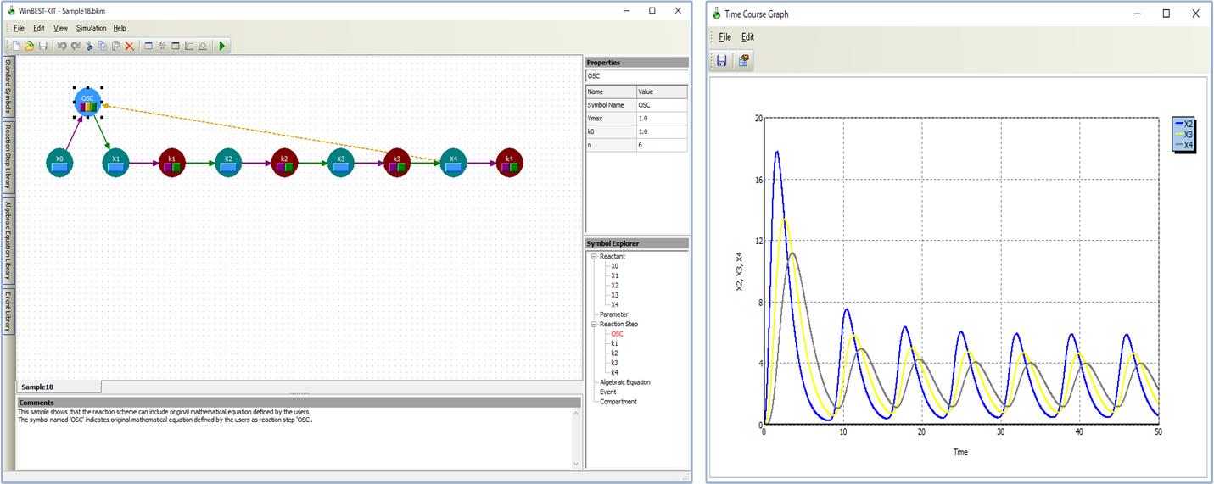This screenshot has width=1214, height=484.
Task: Open the Event Library side tab
Action: [8, 311]
